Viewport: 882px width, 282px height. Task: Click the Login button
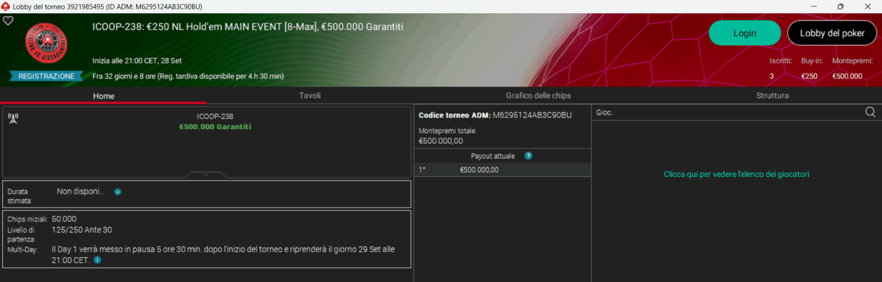(745, 33)
